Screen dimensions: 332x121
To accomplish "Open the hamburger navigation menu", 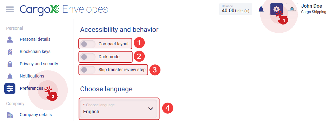I will [10, 9].
